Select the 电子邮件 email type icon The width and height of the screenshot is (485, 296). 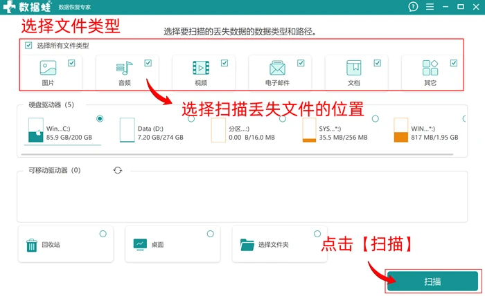coord(277,68)
